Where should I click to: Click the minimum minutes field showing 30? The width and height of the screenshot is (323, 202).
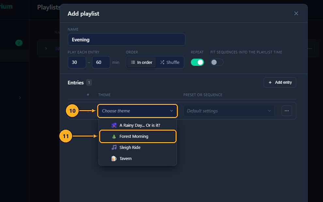pyautogui.click(x=77, y=62)
